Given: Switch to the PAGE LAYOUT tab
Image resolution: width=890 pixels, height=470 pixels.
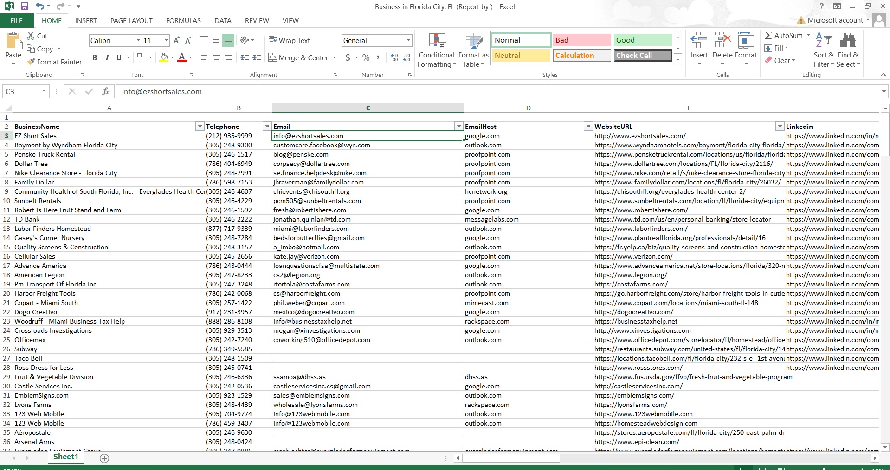Looking at the screenshot, I should (131, 21).
